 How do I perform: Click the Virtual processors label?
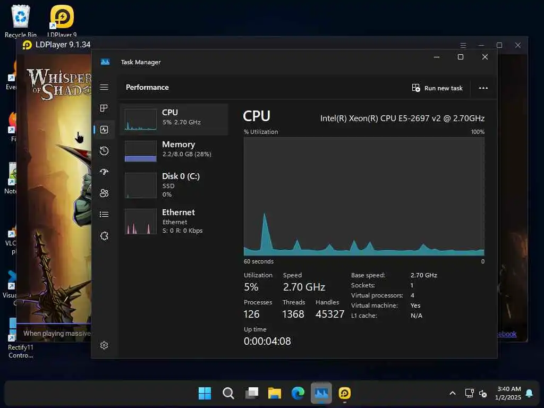[x=377, y=295]
